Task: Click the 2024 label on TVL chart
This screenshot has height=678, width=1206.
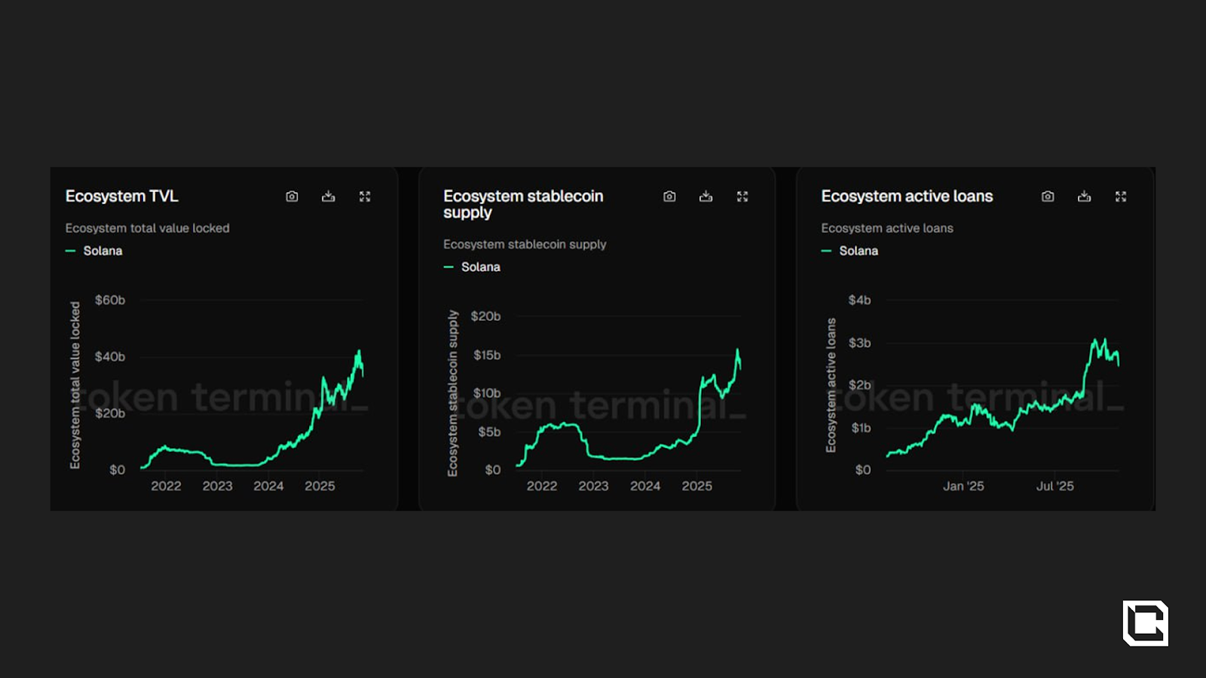Action: [x=268, y=487]
